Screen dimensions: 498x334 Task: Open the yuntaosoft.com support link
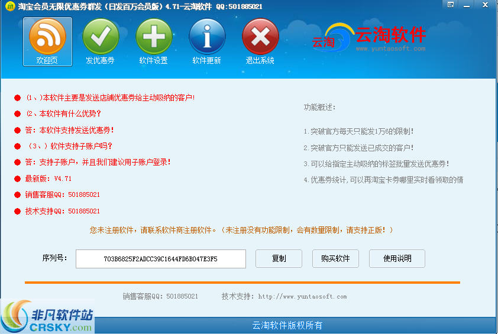tap(302, 297)
